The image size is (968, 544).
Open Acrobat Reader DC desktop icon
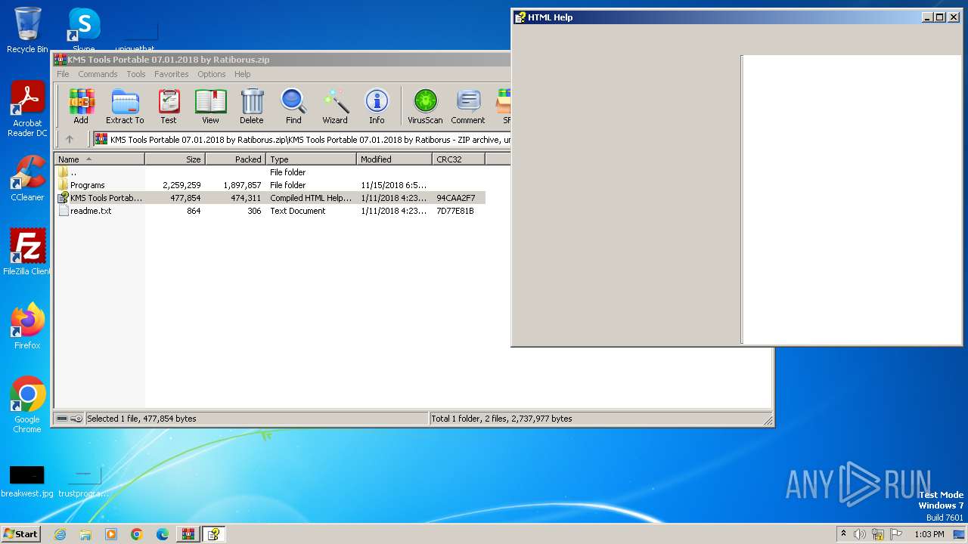27,109
